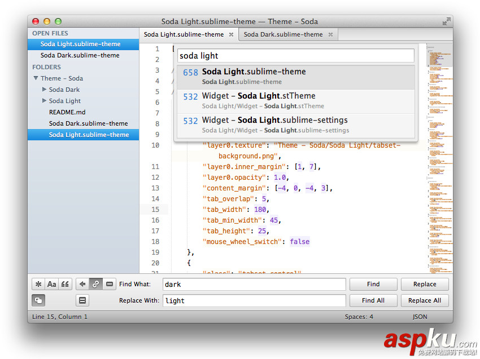Open Soda Dark.sublime-theme in folder tree

click(x=89, y=123)
